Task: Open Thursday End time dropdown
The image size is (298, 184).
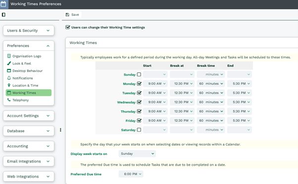Action: pyautogui.click(x=240, y=111)
